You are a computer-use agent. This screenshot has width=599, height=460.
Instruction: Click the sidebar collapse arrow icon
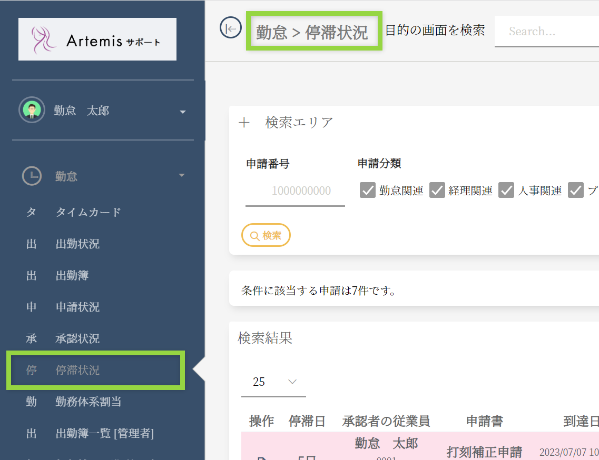[x=230, y=29]
